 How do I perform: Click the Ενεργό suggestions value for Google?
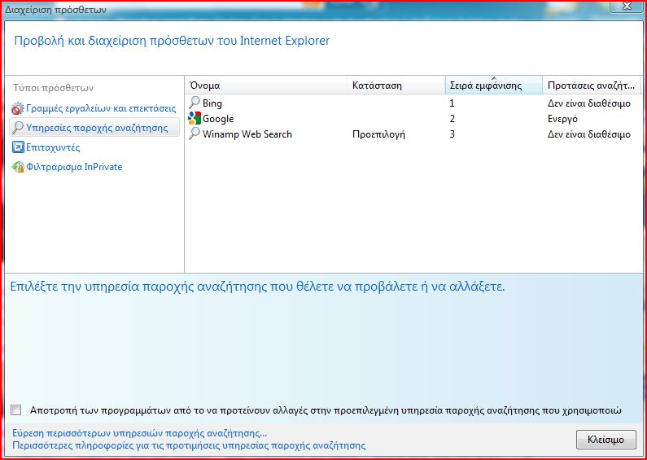[x=562, y=119]
